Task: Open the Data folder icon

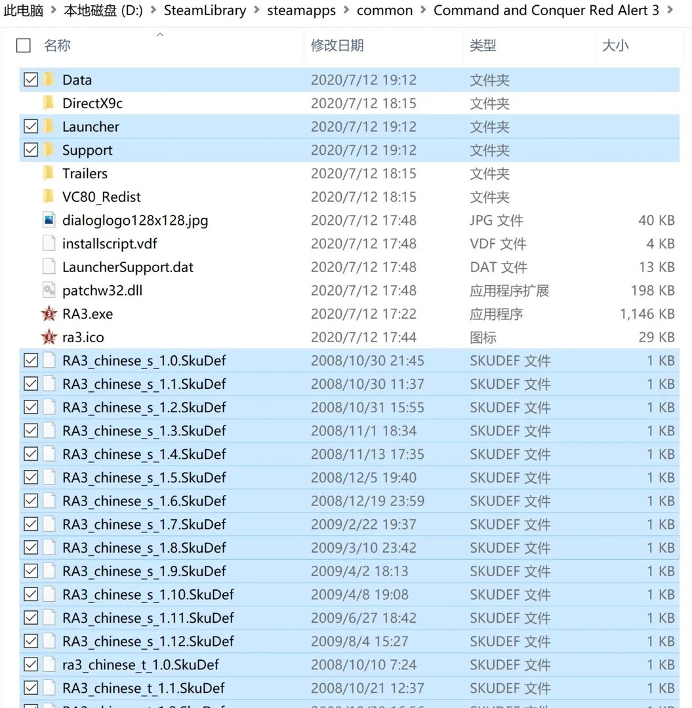Action: (x=50, y=79)
